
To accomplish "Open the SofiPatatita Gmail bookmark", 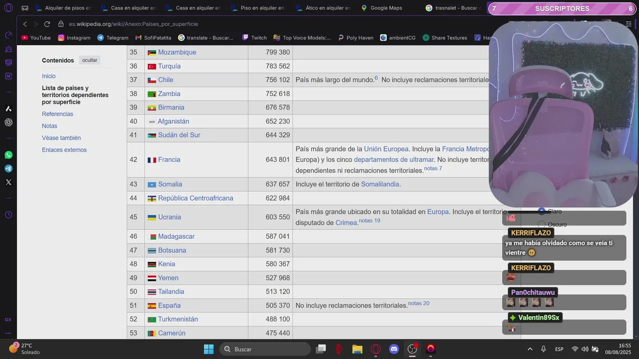I will [x=153, y=38].
